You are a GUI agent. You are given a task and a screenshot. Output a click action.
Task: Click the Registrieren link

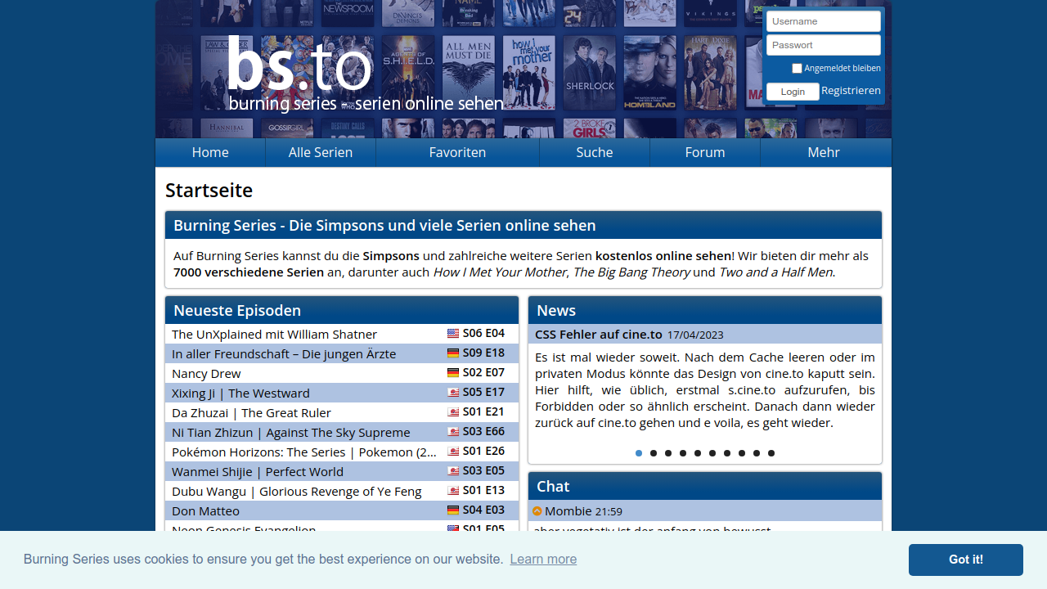click(852, 91)
